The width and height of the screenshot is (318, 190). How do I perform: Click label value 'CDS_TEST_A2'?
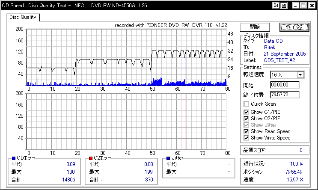point(279,60)
